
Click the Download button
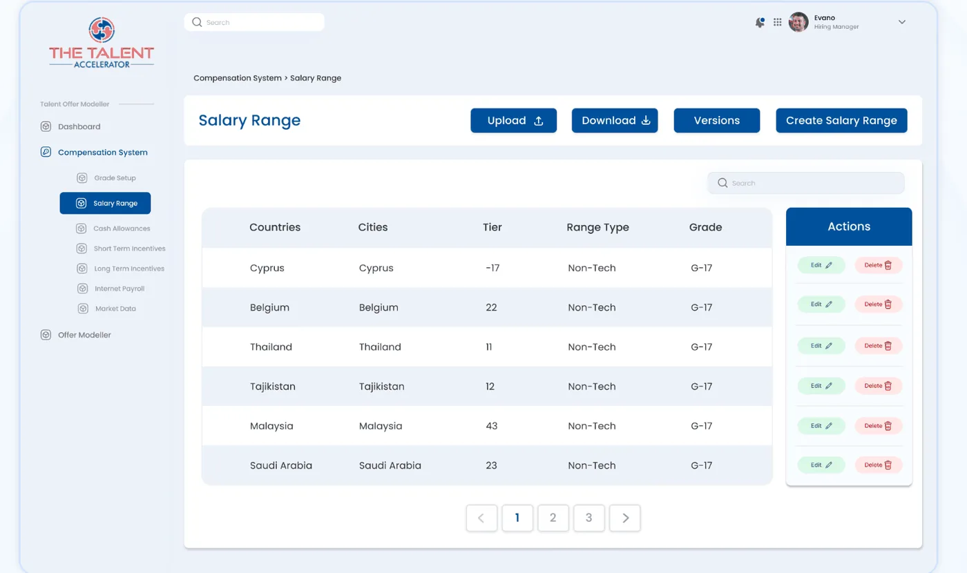coord(615,120)
